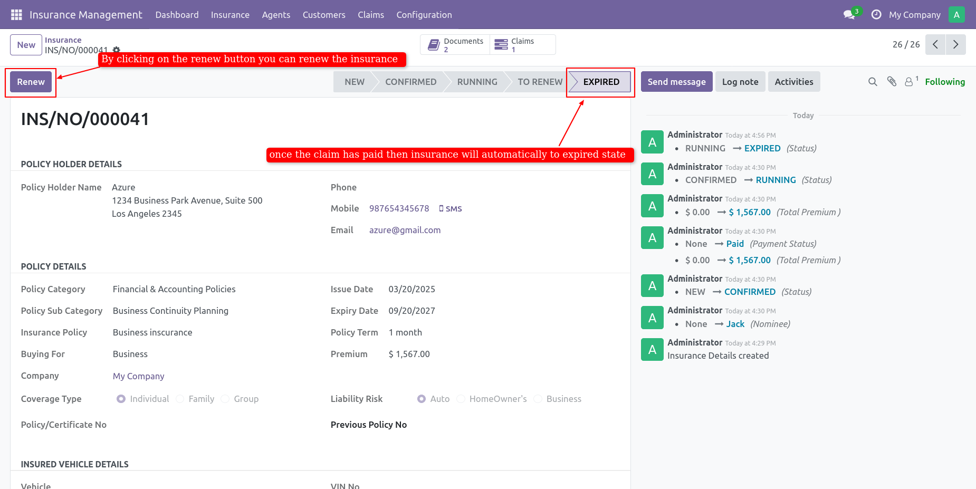Open the Configuration menu
The height and width of the screenshot is (489, 976).
[x=424, y=15]
